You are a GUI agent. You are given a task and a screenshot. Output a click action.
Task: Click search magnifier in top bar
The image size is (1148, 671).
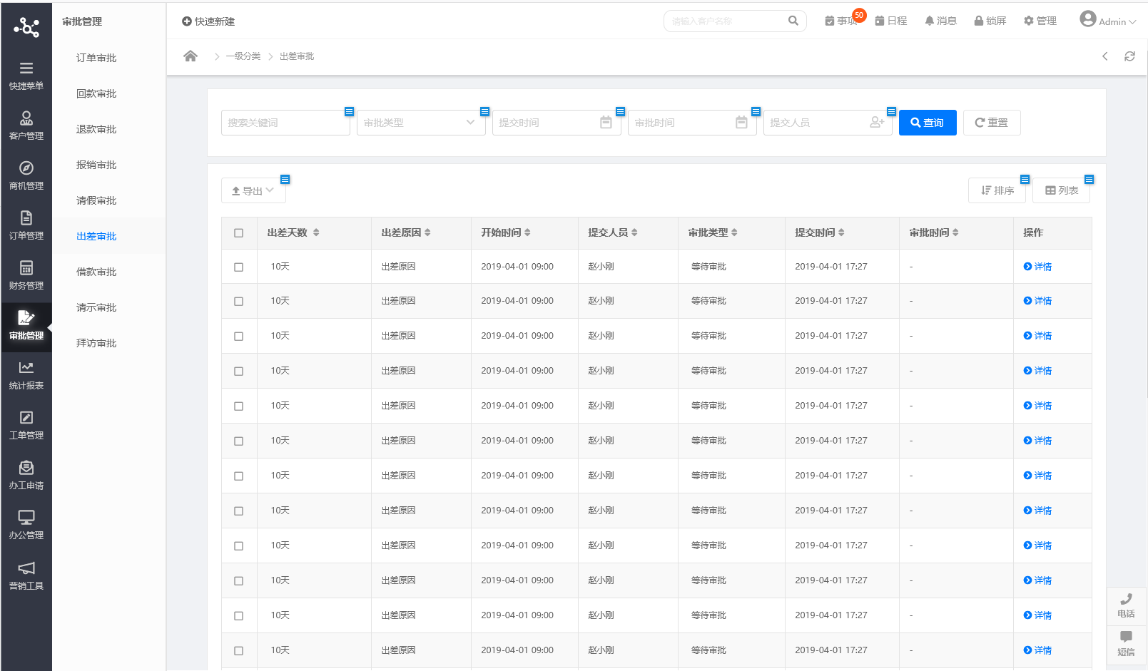pos(793,21)
